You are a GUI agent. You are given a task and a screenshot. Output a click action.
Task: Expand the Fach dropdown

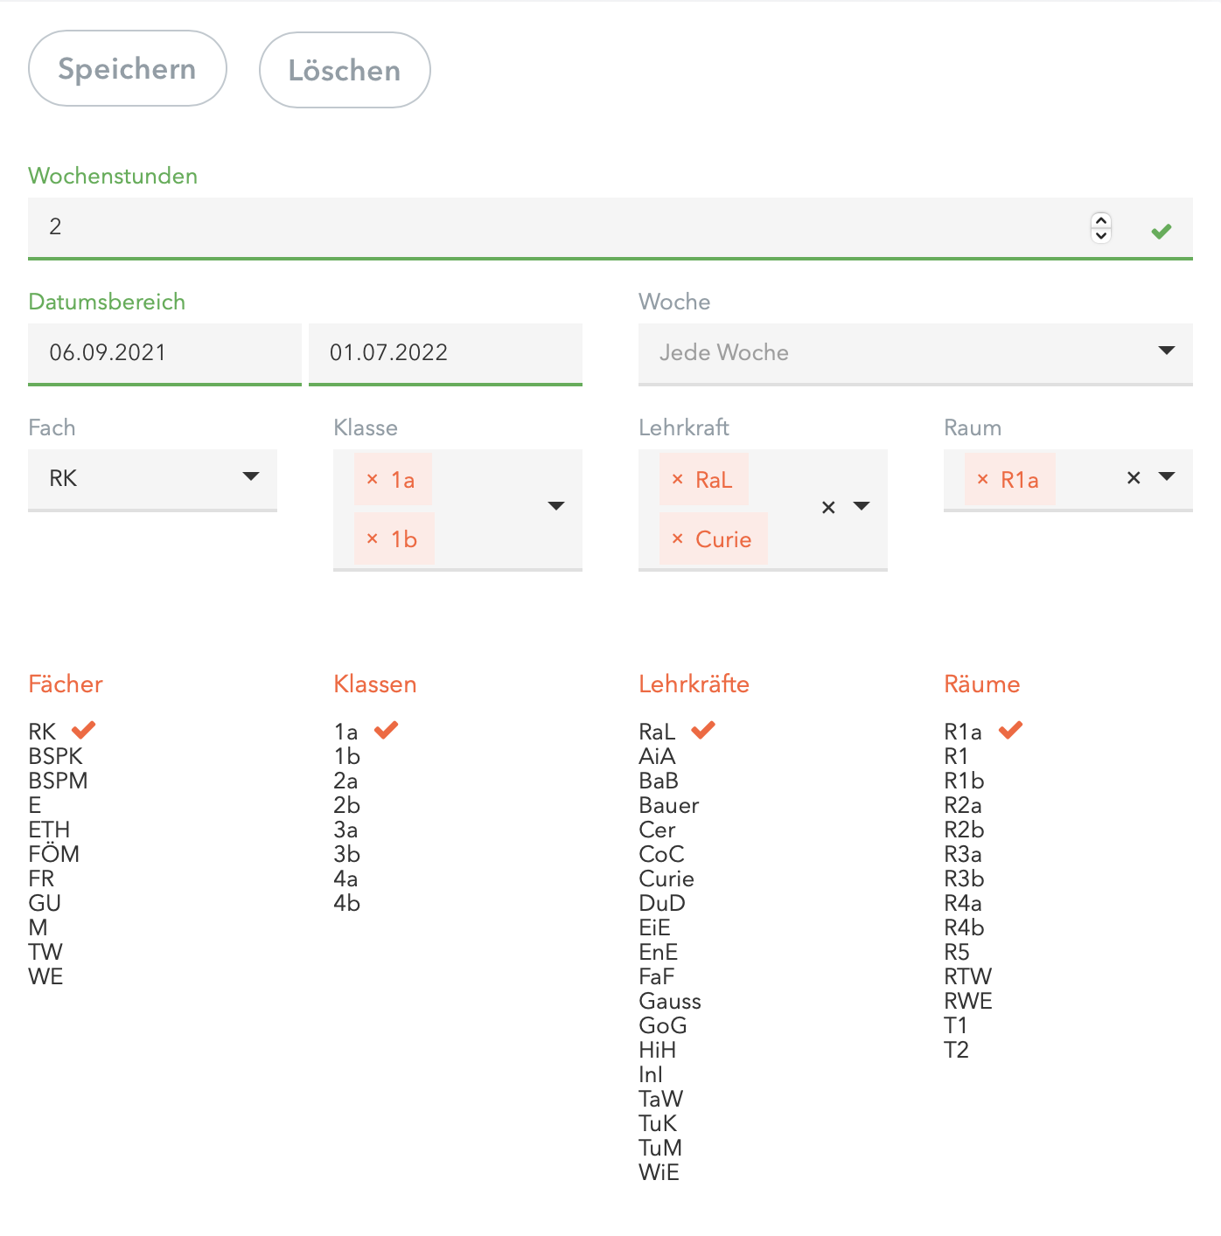(251, 476)
